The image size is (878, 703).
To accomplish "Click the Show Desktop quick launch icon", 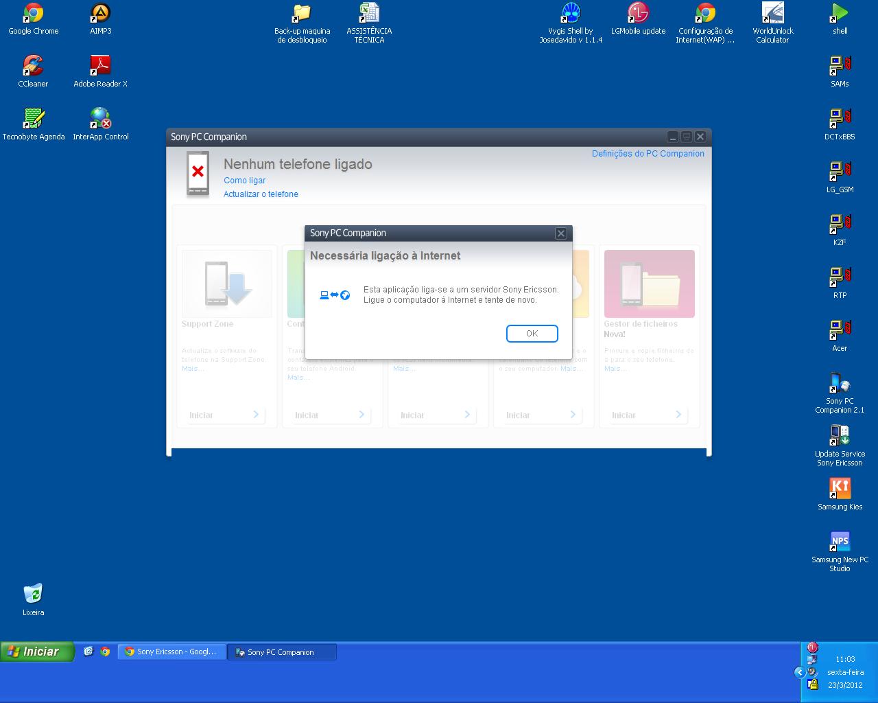I will [x=88, y=652].
